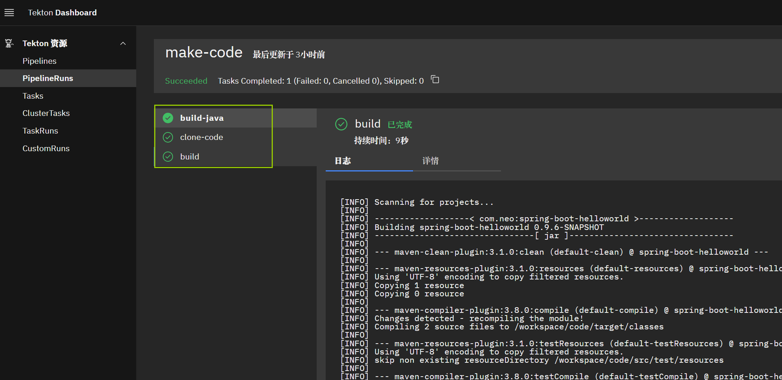This screenshot has width=782, height=380.
Task: Go to PipelineRuns in the sidebar
Action: [68, 78]
